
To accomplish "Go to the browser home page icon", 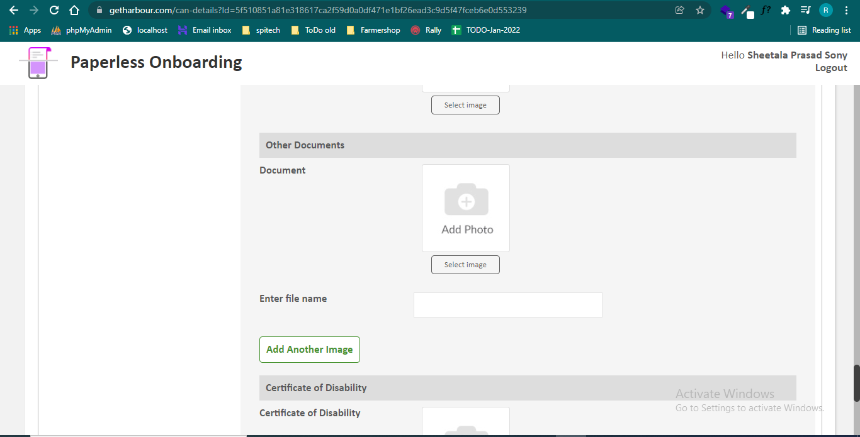I will (x=74, y=10).
